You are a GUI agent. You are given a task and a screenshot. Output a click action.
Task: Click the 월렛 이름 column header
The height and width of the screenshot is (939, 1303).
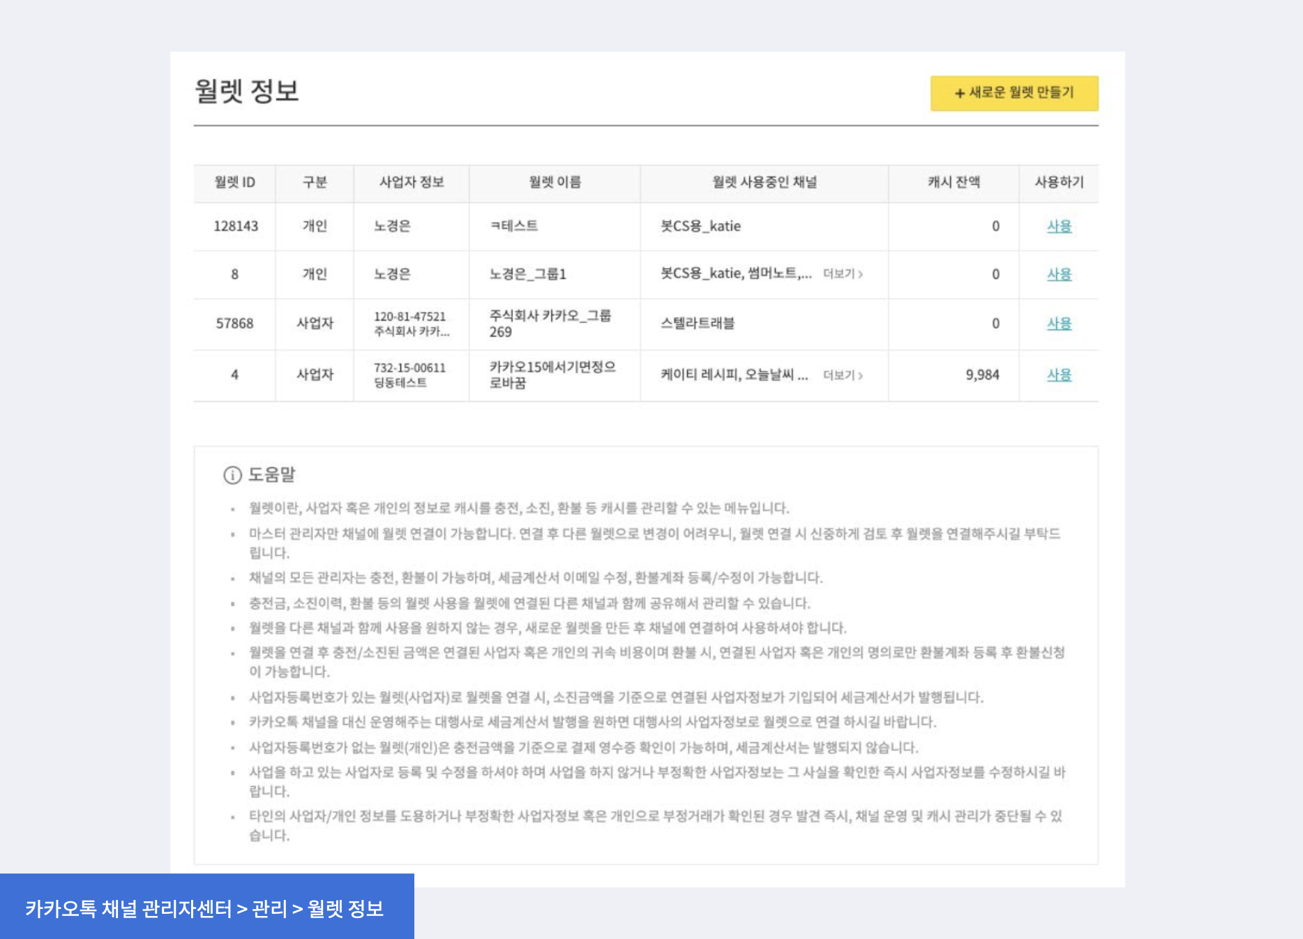click(x=555, y=183)
